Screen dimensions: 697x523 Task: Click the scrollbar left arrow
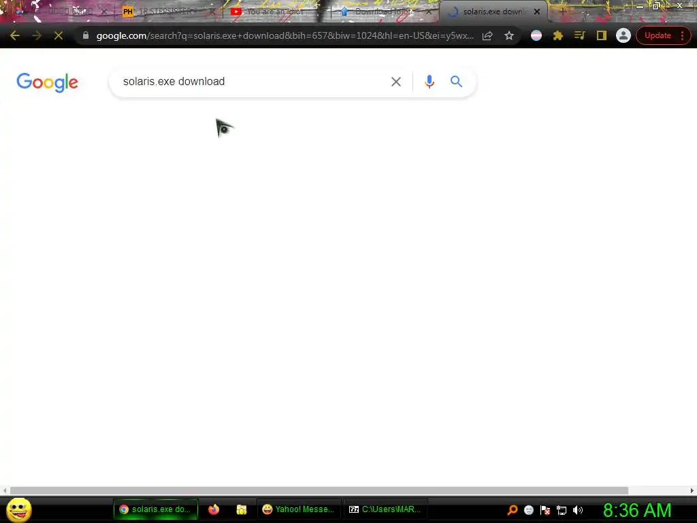click(x=5, y=490)
